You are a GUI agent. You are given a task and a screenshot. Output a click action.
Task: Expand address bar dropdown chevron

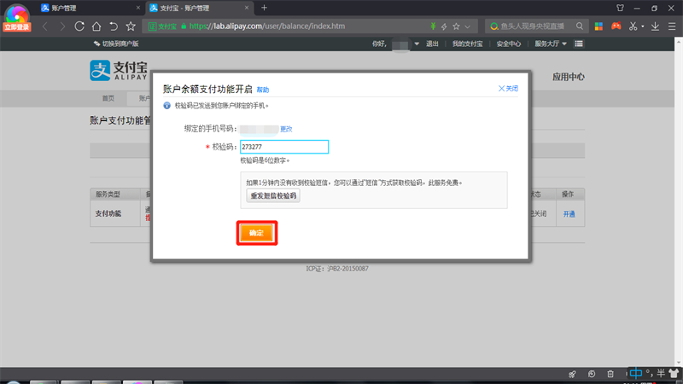tap(467, 26)
